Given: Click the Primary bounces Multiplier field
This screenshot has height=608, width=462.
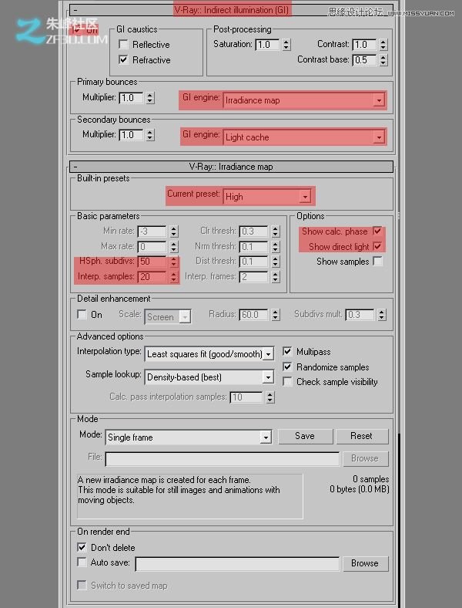Looking at the screenshot, I should pyautogui.click(x=131, y=98).
